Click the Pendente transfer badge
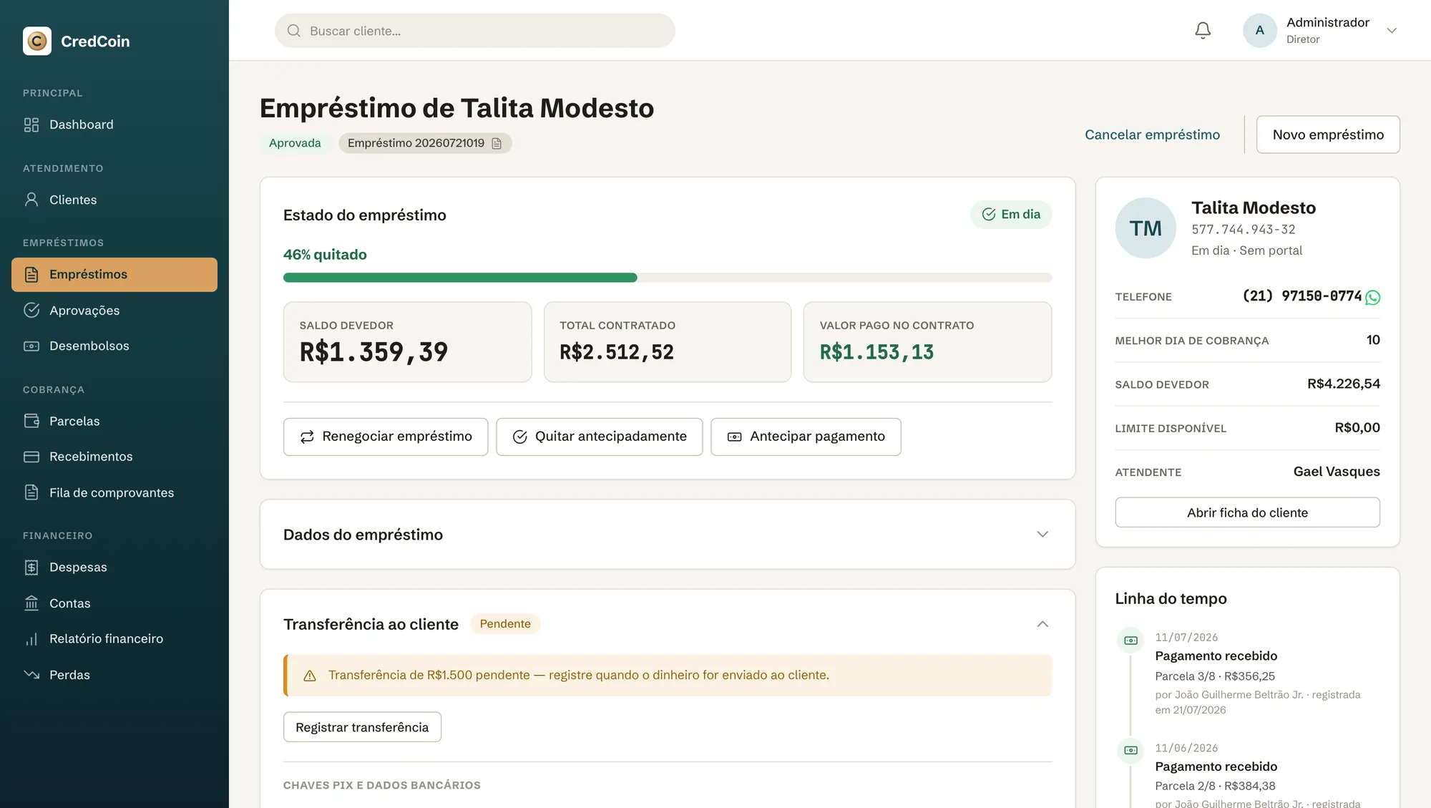Viewport: 1431px width, 808px height. (x=505, y=624)
